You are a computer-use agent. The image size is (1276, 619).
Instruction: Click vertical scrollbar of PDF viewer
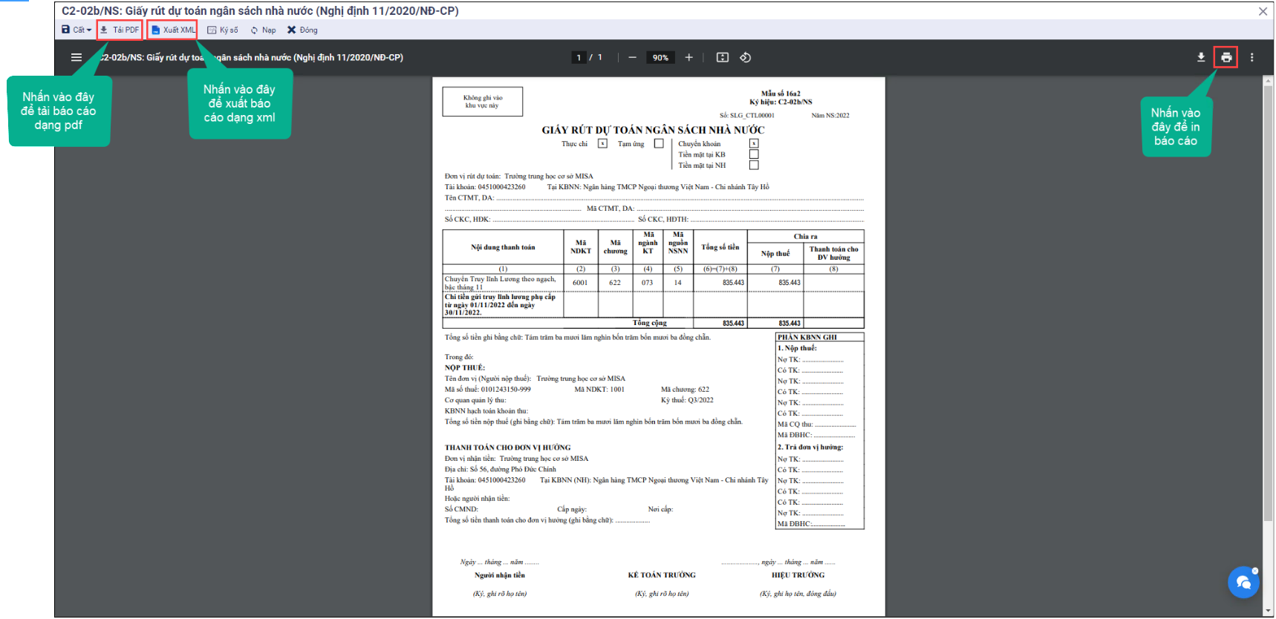click(x=1268, y=304)
